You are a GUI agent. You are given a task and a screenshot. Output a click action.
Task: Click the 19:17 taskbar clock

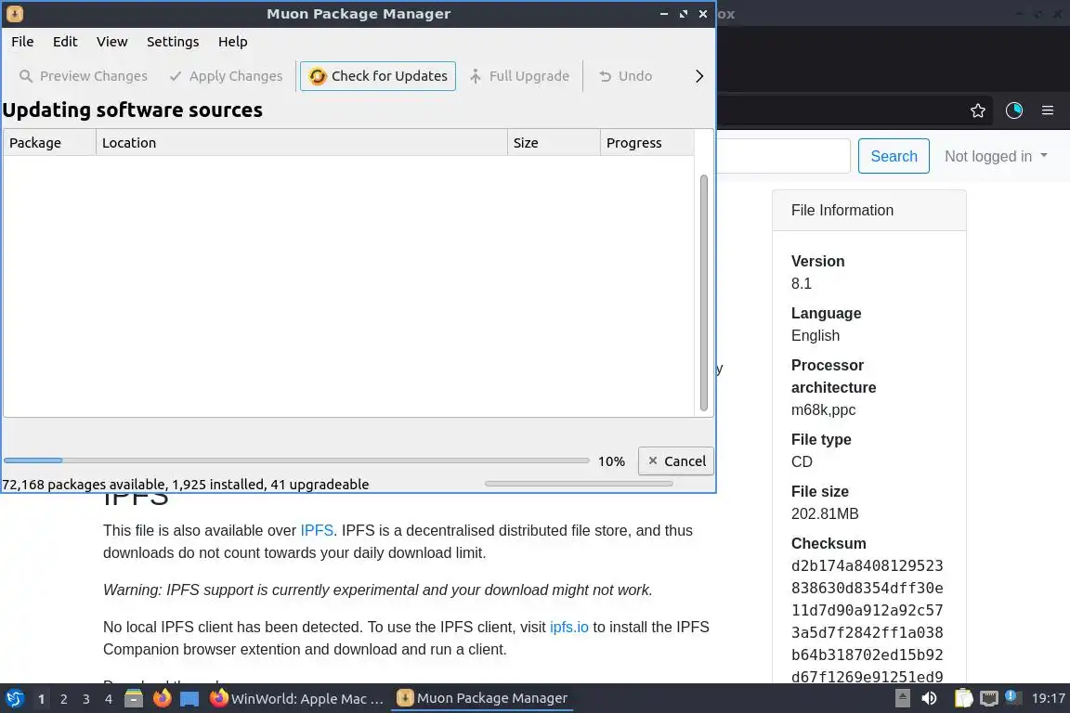pos(1048,699)
